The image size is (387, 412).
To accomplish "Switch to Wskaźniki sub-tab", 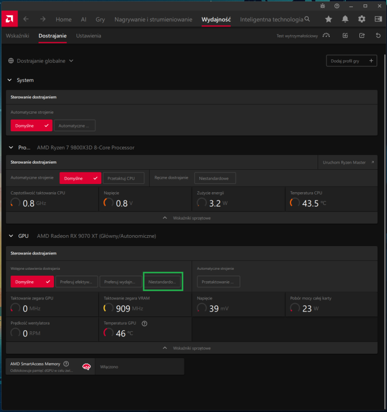I will [x=18, y=36].
